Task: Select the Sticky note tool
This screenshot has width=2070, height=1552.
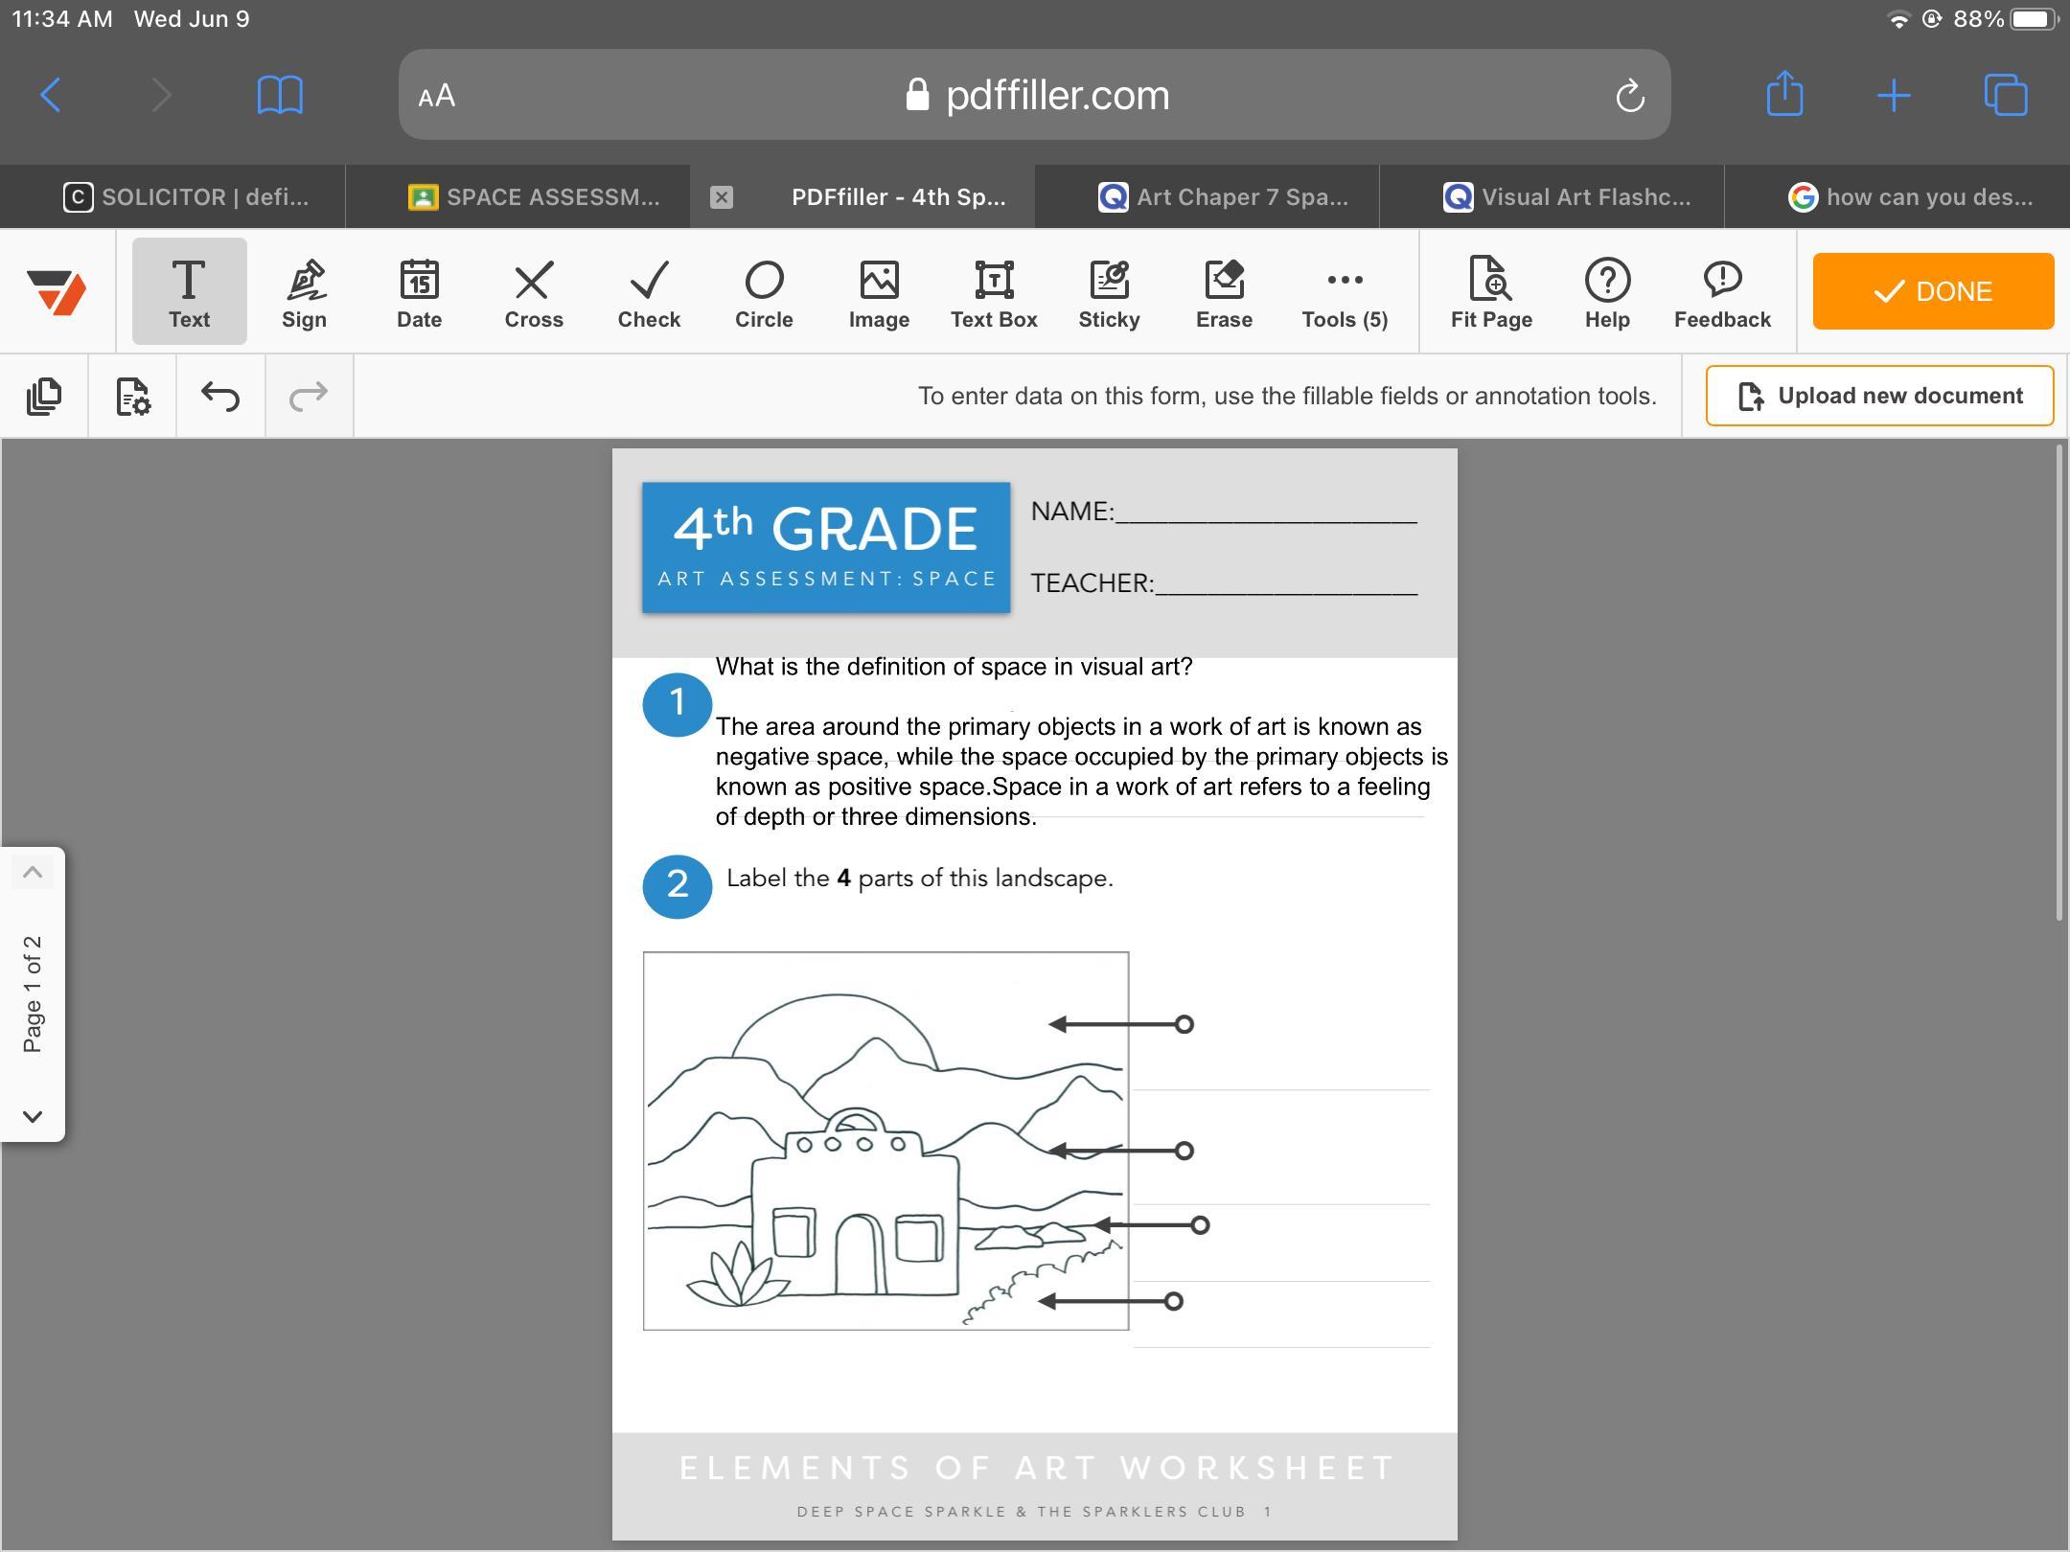Action: (1109, 291)
